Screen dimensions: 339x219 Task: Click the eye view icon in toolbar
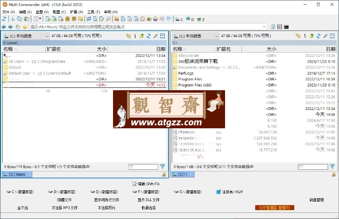pos(149,19)
